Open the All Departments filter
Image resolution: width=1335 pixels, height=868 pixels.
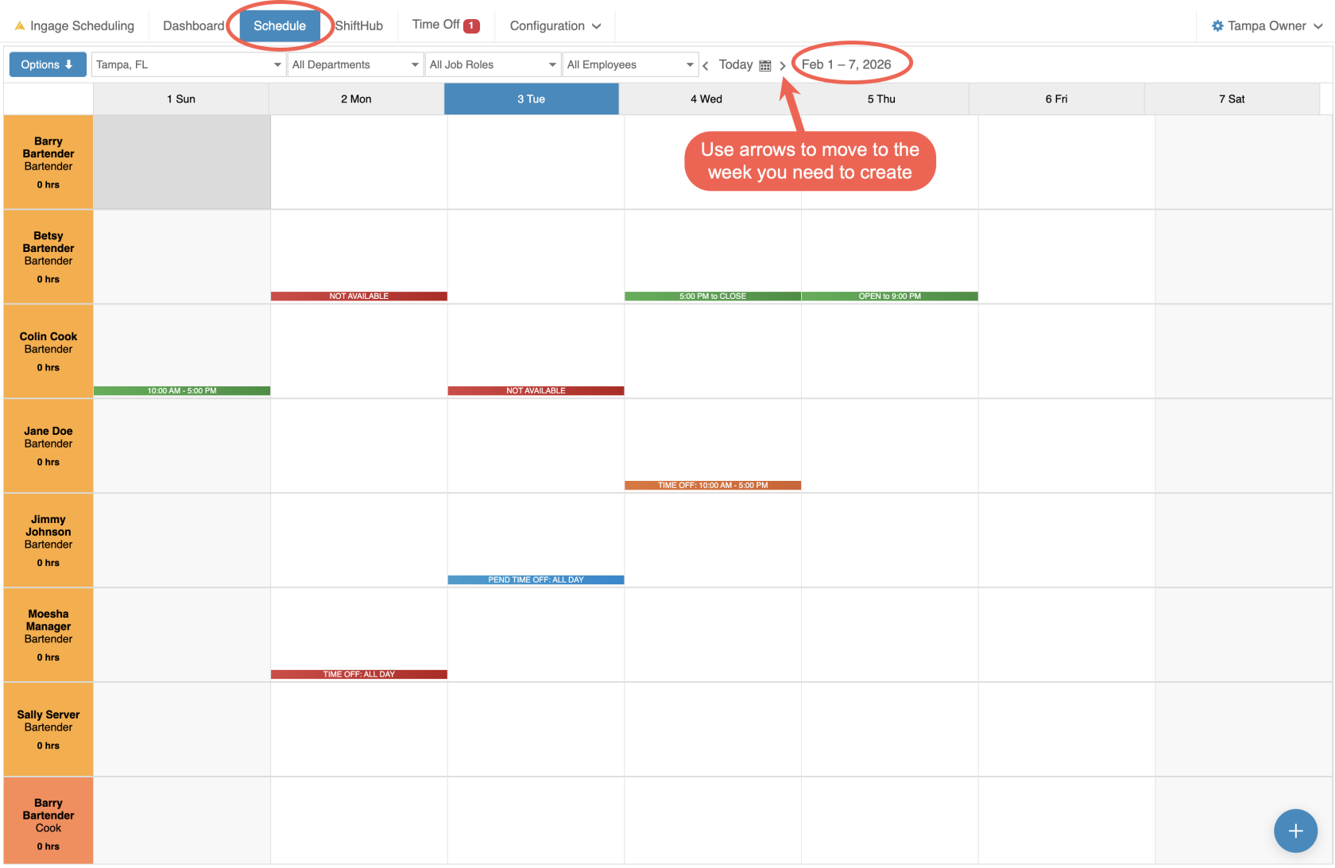tap(354, 64)
